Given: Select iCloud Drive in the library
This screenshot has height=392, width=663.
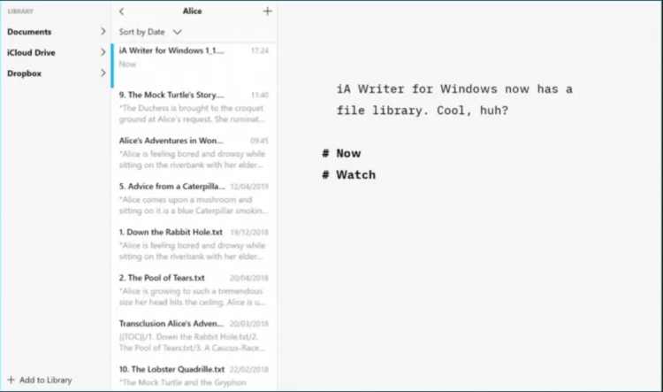Looking at the screenshot, I should (31, 52).
